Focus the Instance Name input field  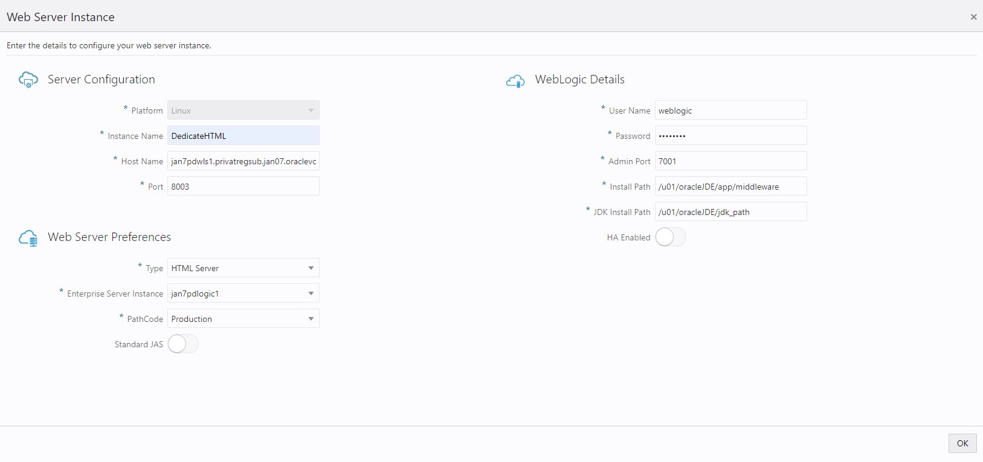[243, 136]
